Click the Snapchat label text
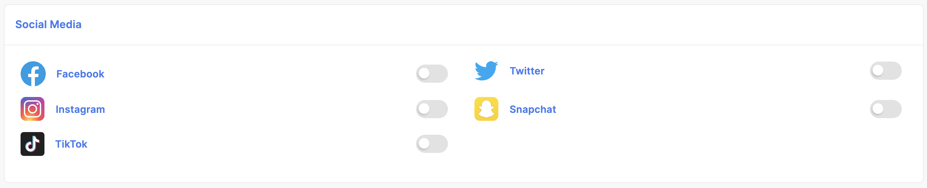Screen dimensions: 927x188 533,110
